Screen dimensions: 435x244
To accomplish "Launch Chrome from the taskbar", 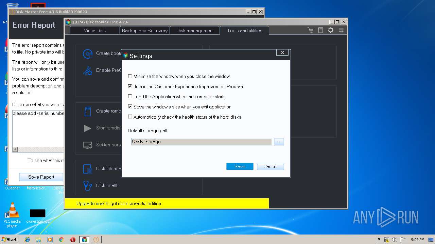I will coord(61,240).
